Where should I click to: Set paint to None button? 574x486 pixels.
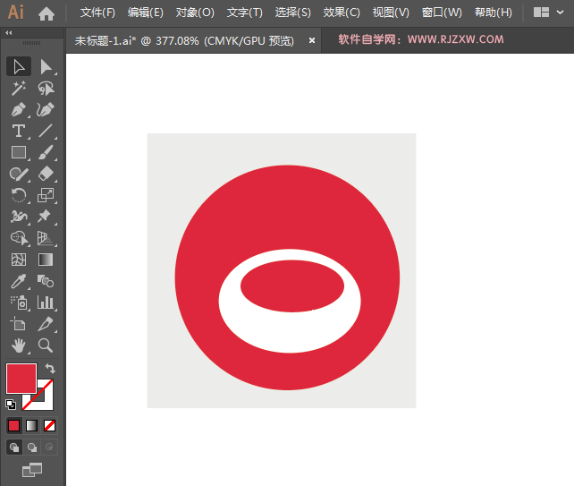(49, 425)
